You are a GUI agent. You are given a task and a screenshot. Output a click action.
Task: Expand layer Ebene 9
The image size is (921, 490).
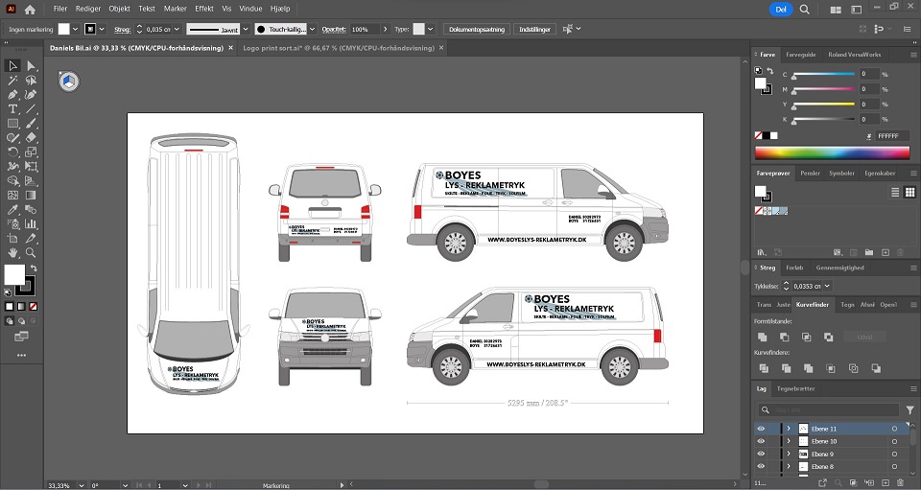789,455
